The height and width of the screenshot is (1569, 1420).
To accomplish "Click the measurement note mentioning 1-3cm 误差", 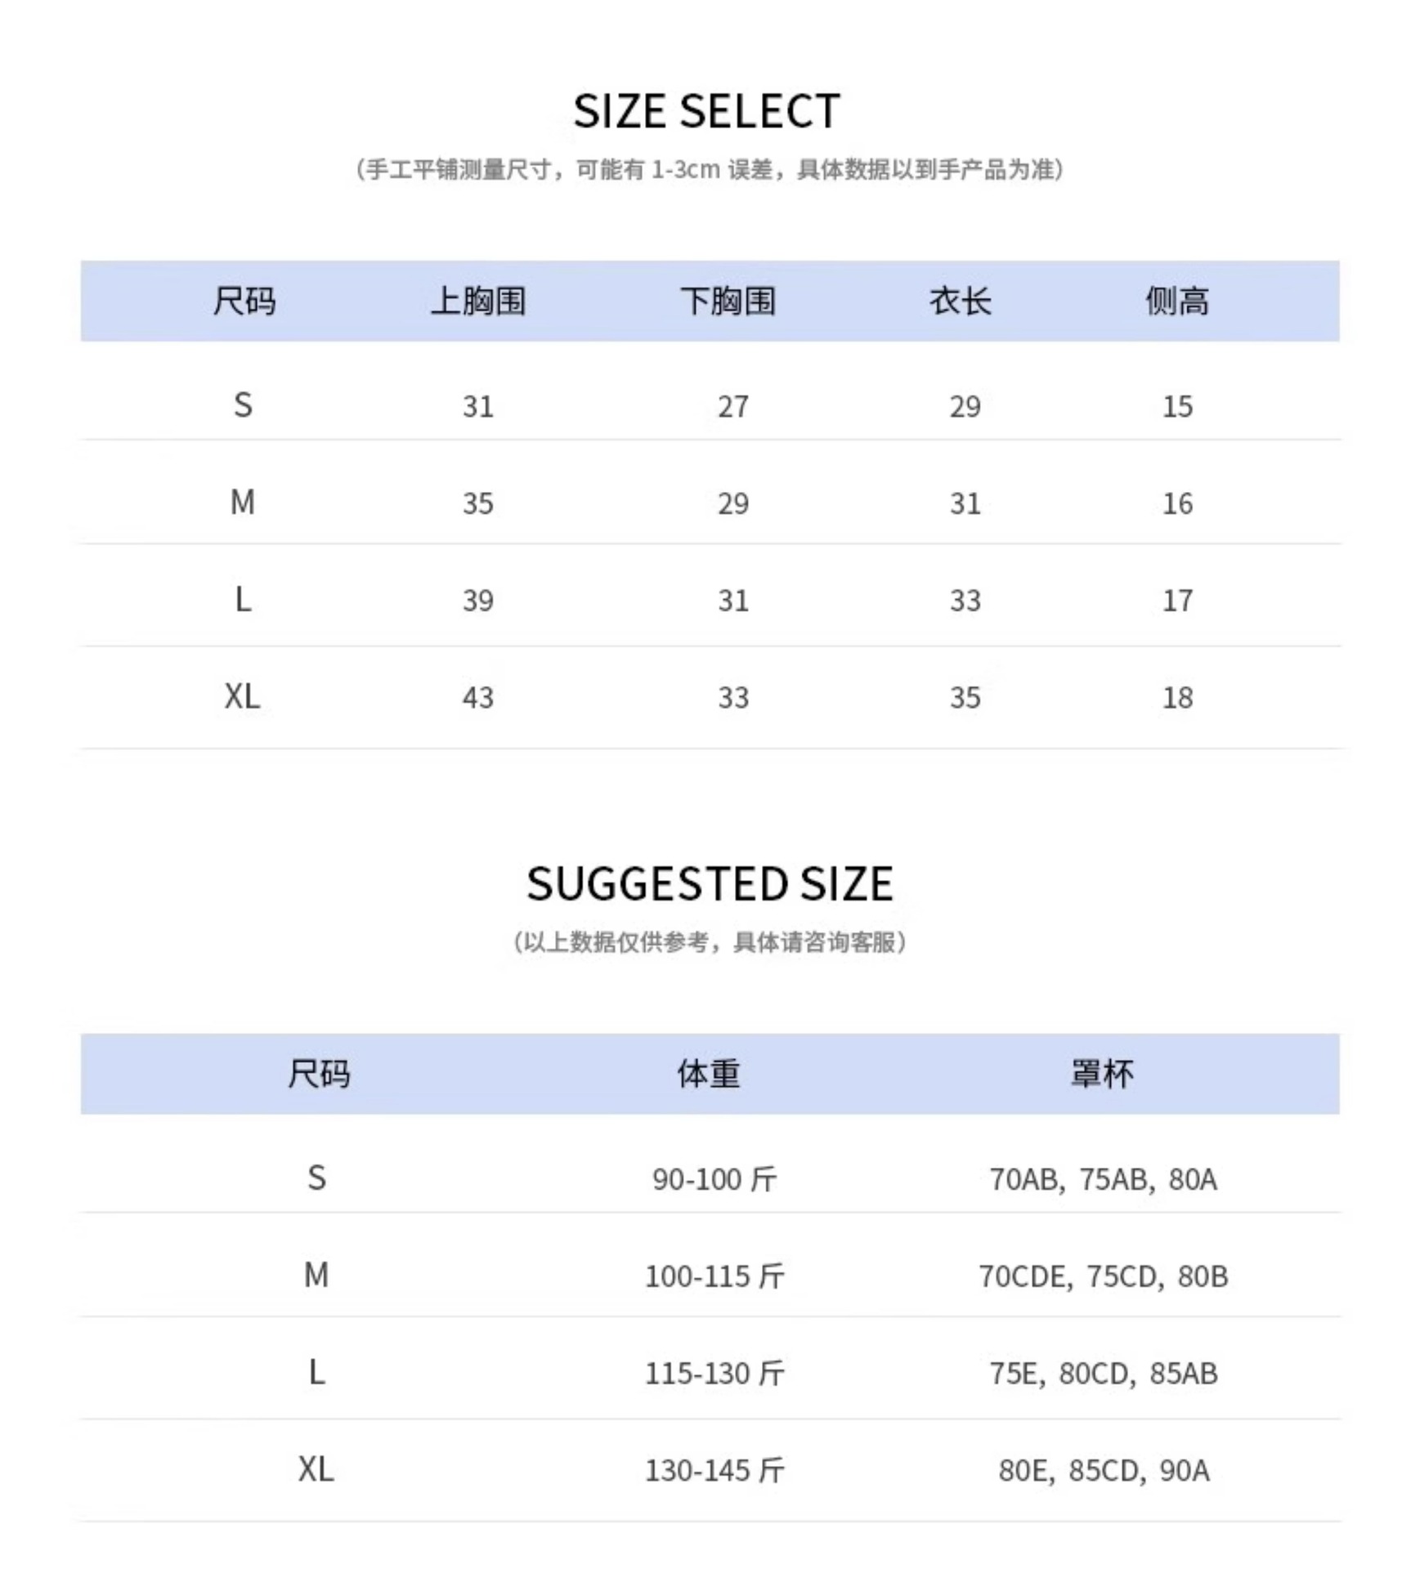I will [x=710, y=169].
